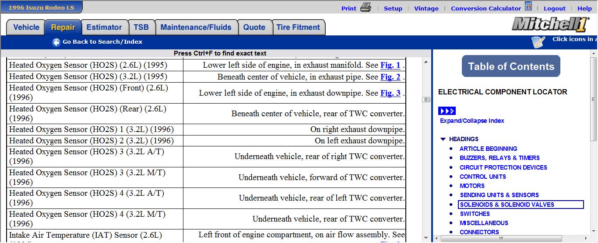Go to the Maintenance/Fluids tab
The height and width of the screenshot is (243, 598).
[x=196, y=27]
